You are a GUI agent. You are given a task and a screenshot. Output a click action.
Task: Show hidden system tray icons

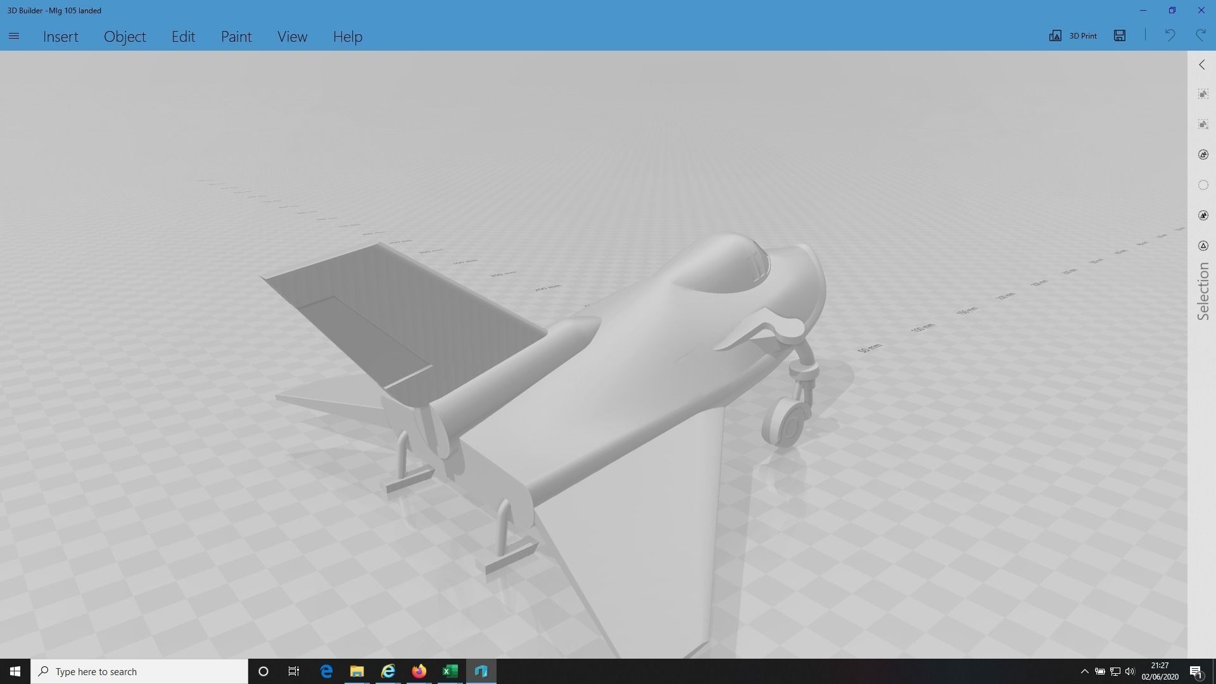(1084, 671)
